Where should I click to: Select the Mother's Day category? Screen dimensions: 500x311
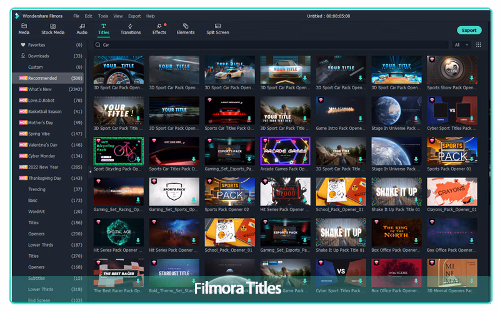(49, 122)
